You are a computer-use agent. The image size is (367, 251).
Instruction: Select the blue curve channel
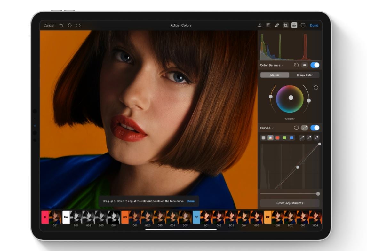291,138
